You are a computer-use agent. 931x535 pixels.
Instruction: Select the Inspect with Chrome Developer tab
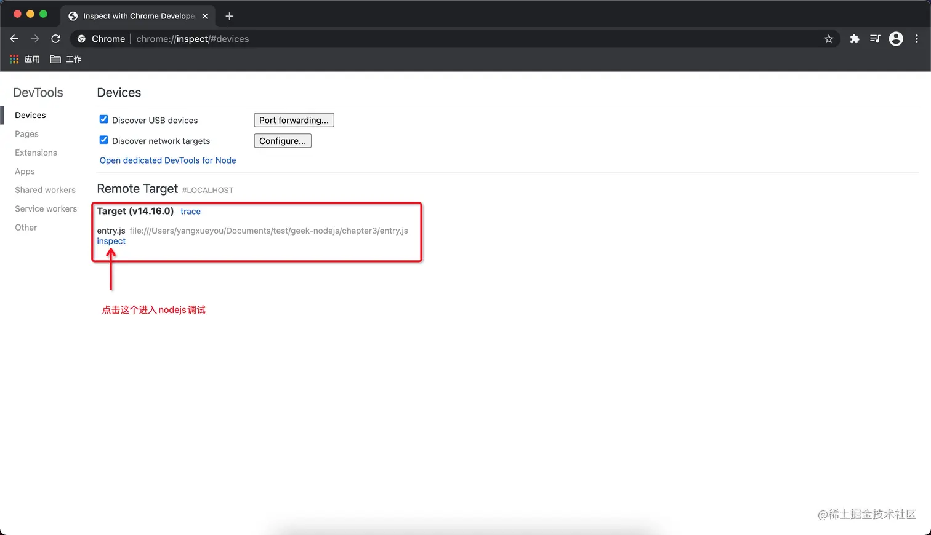139,16
